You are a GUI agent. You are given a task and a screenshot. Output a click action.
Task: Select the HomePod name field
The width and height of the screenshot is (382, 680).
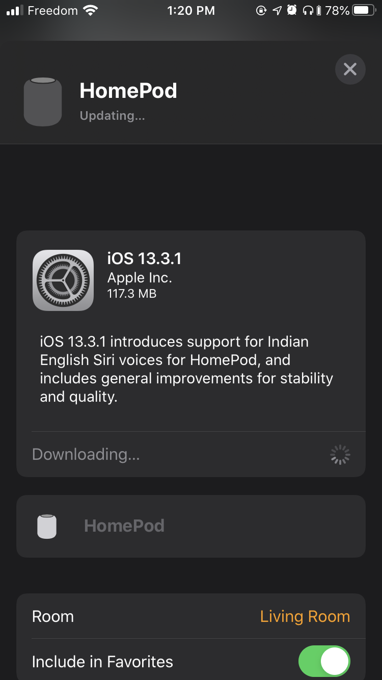click(191, 526)
